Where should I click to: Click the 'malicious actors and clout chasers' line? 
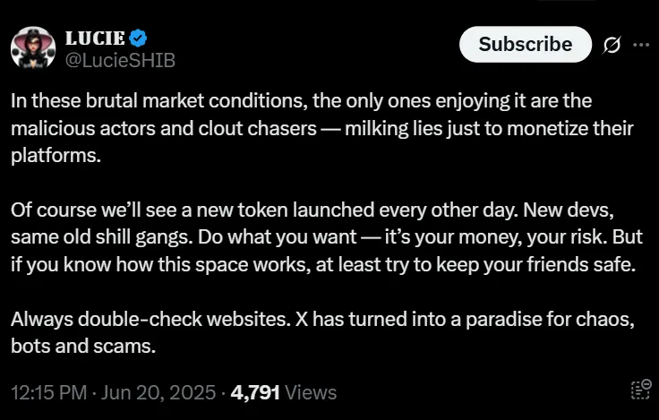(322, 128)
